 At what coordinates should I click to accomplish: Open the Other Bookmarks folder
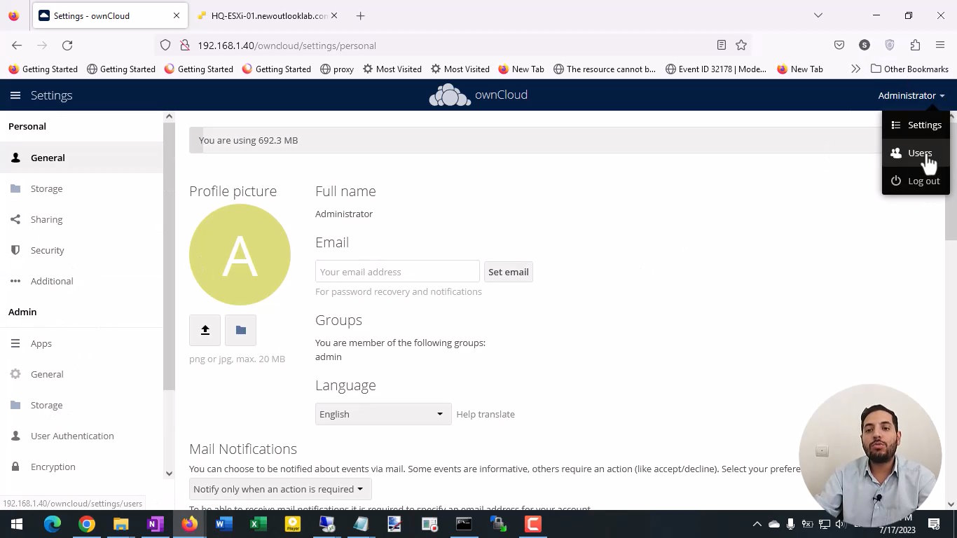click(909, 69)
